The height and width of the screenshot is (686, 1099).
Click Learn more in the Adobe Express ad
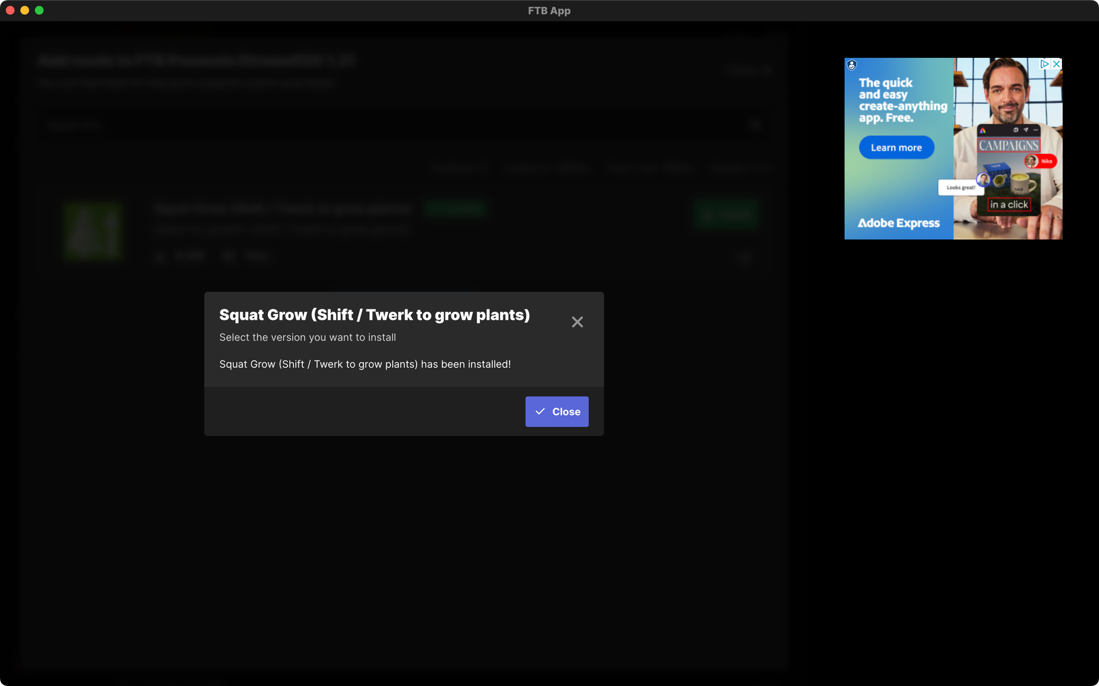896,147
